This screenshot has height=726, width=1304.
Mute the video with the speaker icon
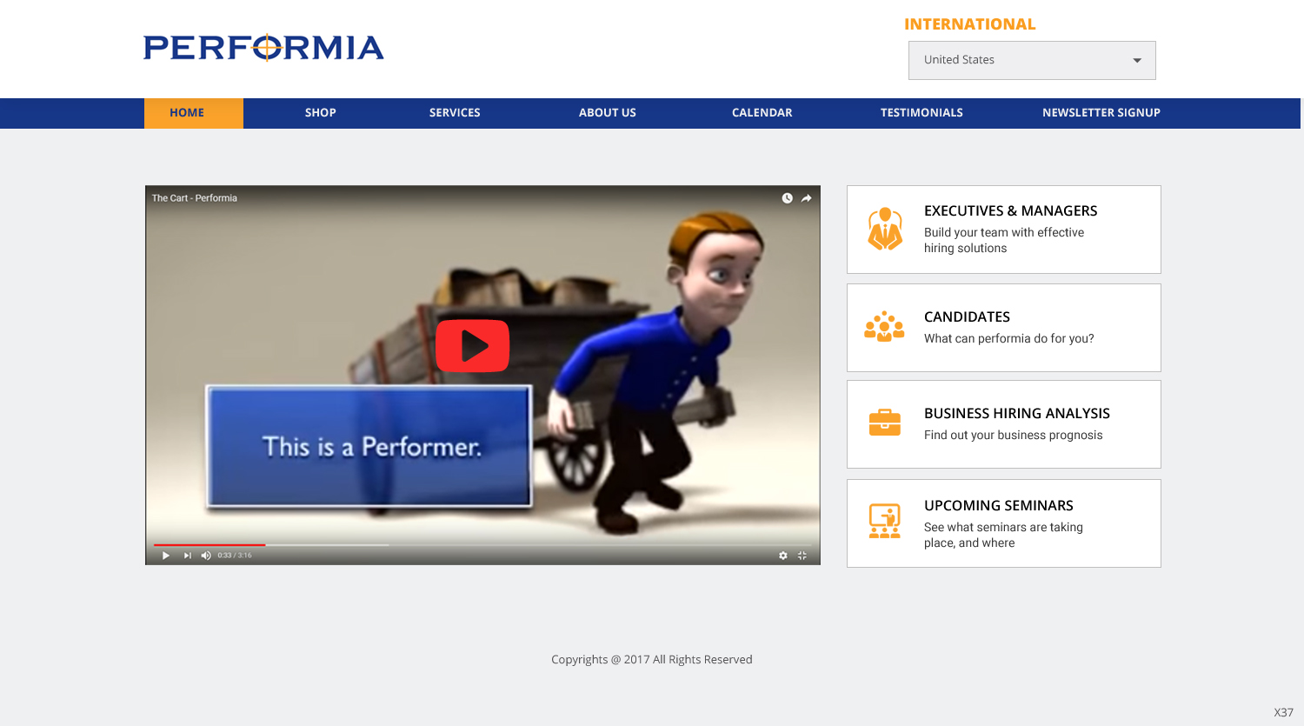point(206,556)
